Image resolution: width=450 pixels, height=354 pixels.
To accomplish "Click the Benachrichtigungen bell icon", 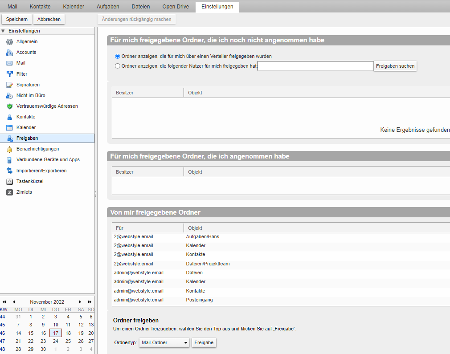I will click(9, 149).
